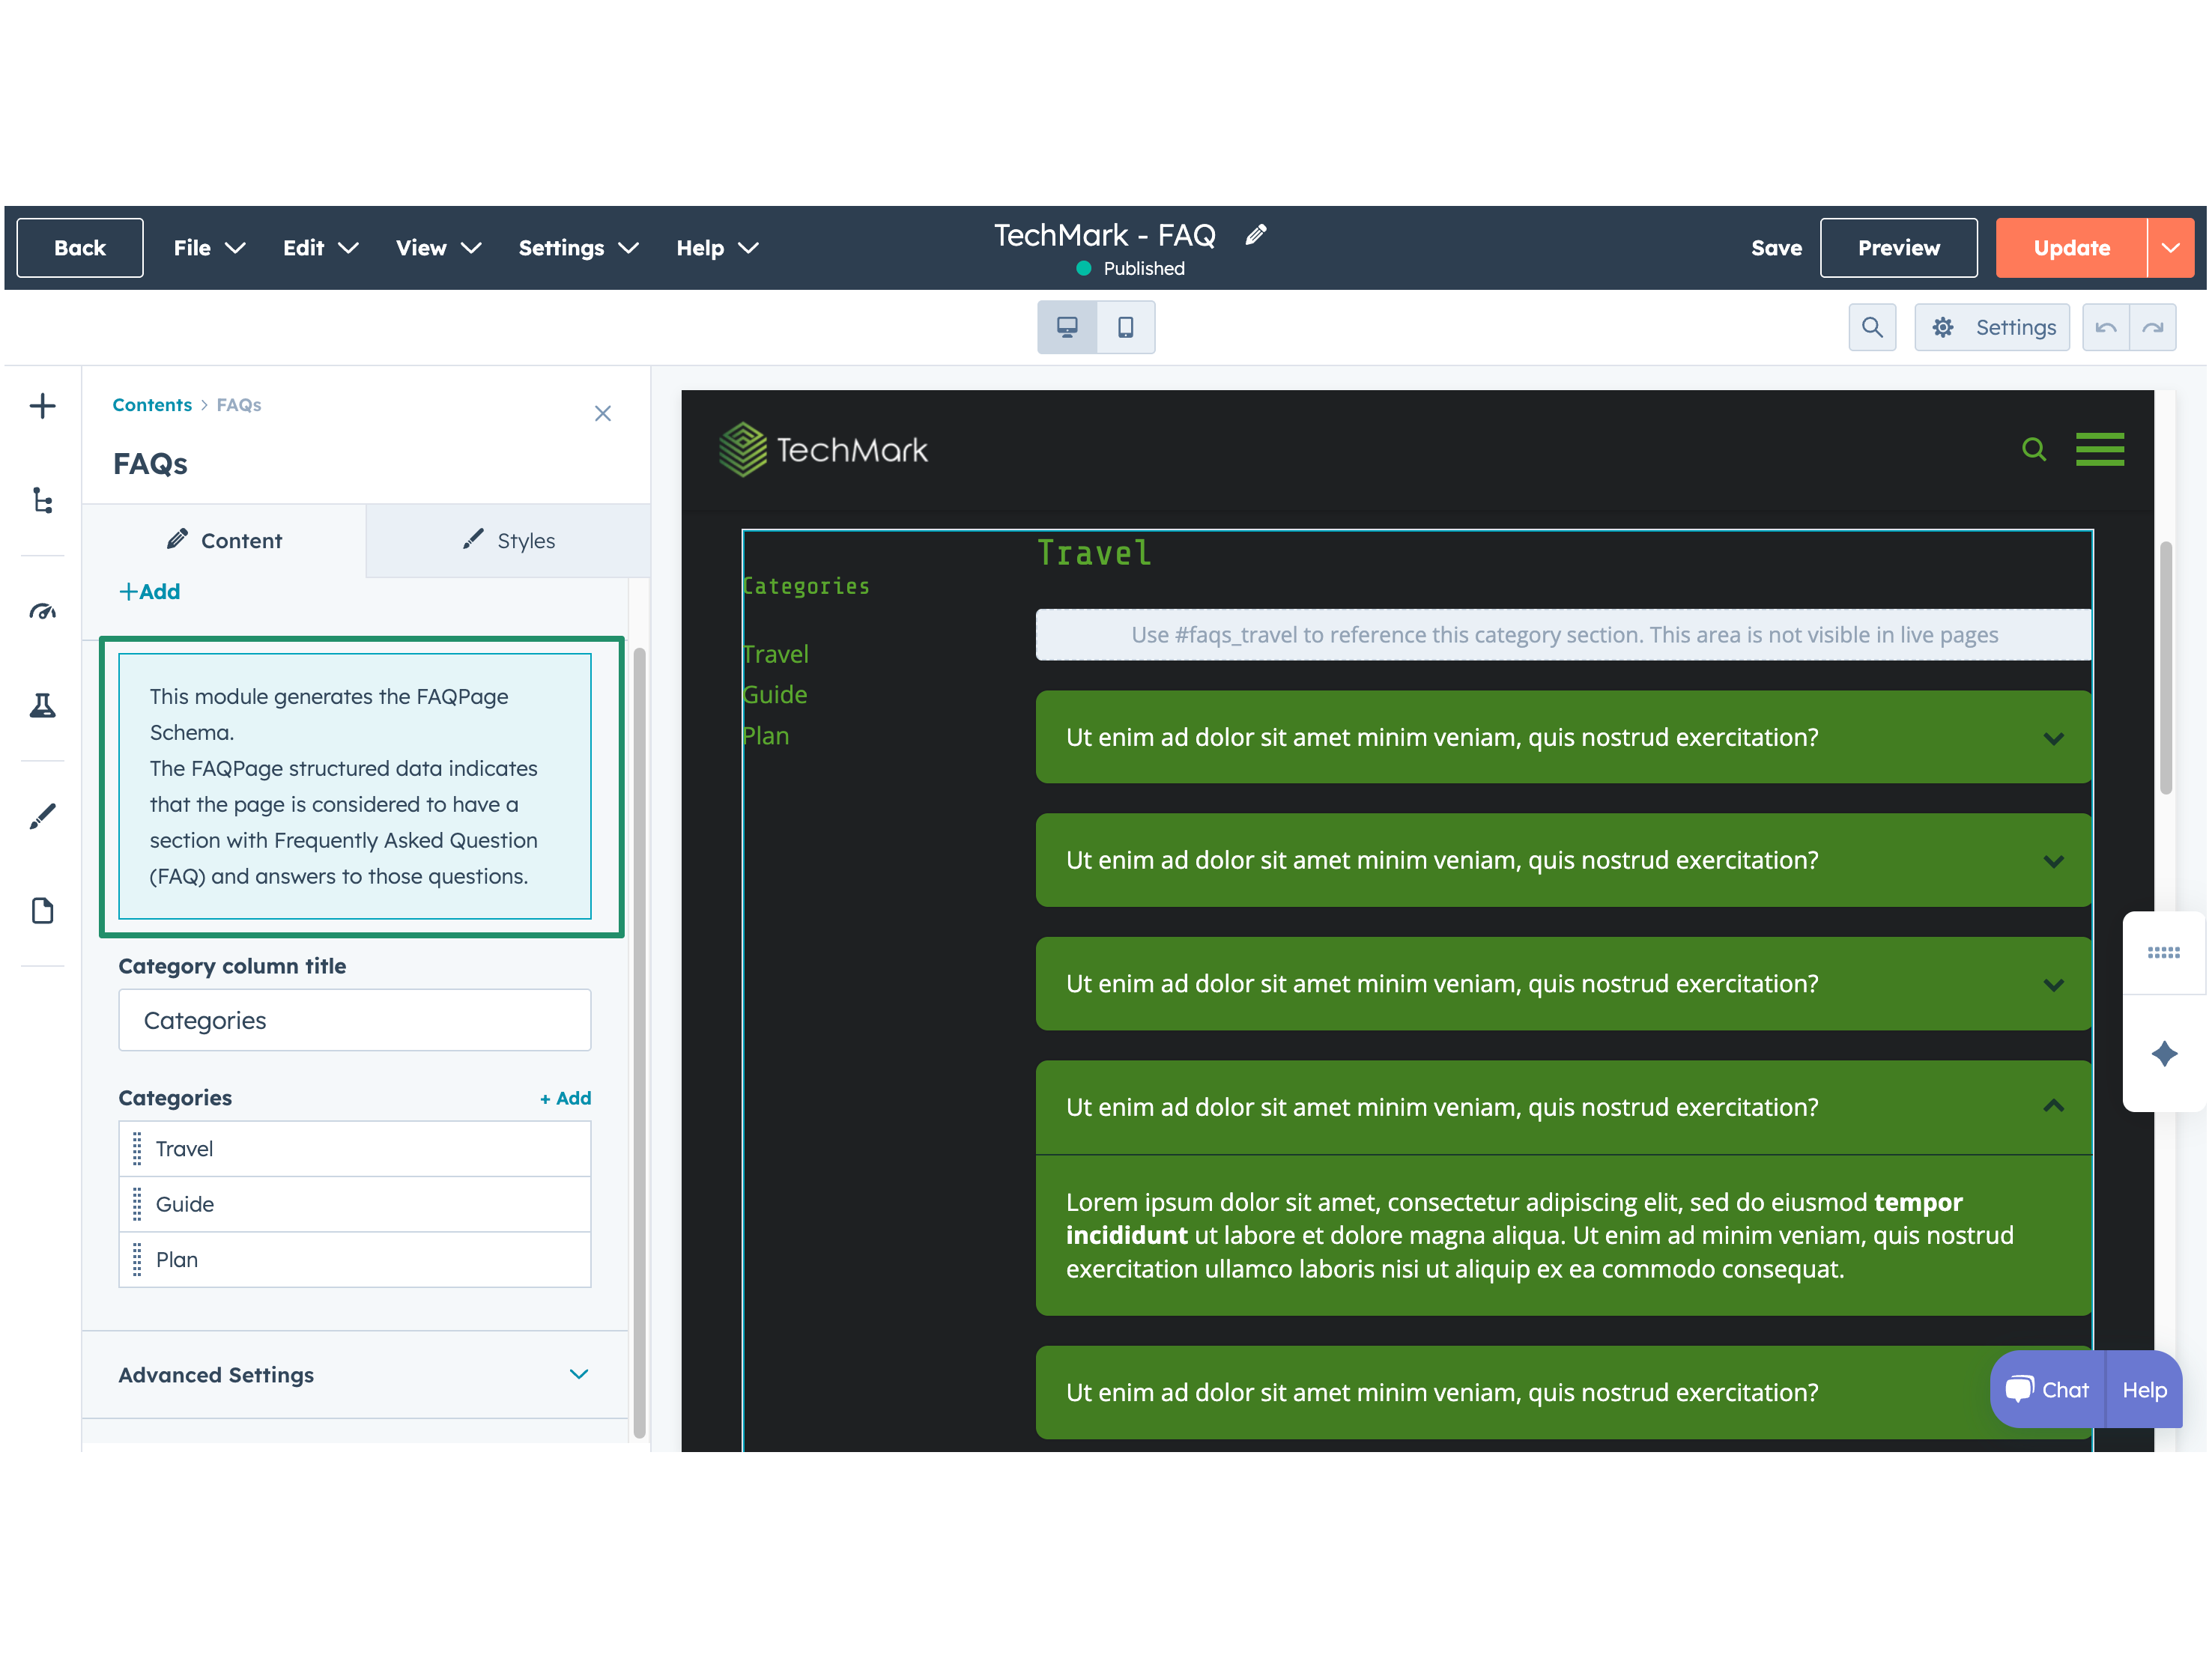2212x1658 pixels.
Task: Click the undo icon
Action: click(x=2106, y=326)
